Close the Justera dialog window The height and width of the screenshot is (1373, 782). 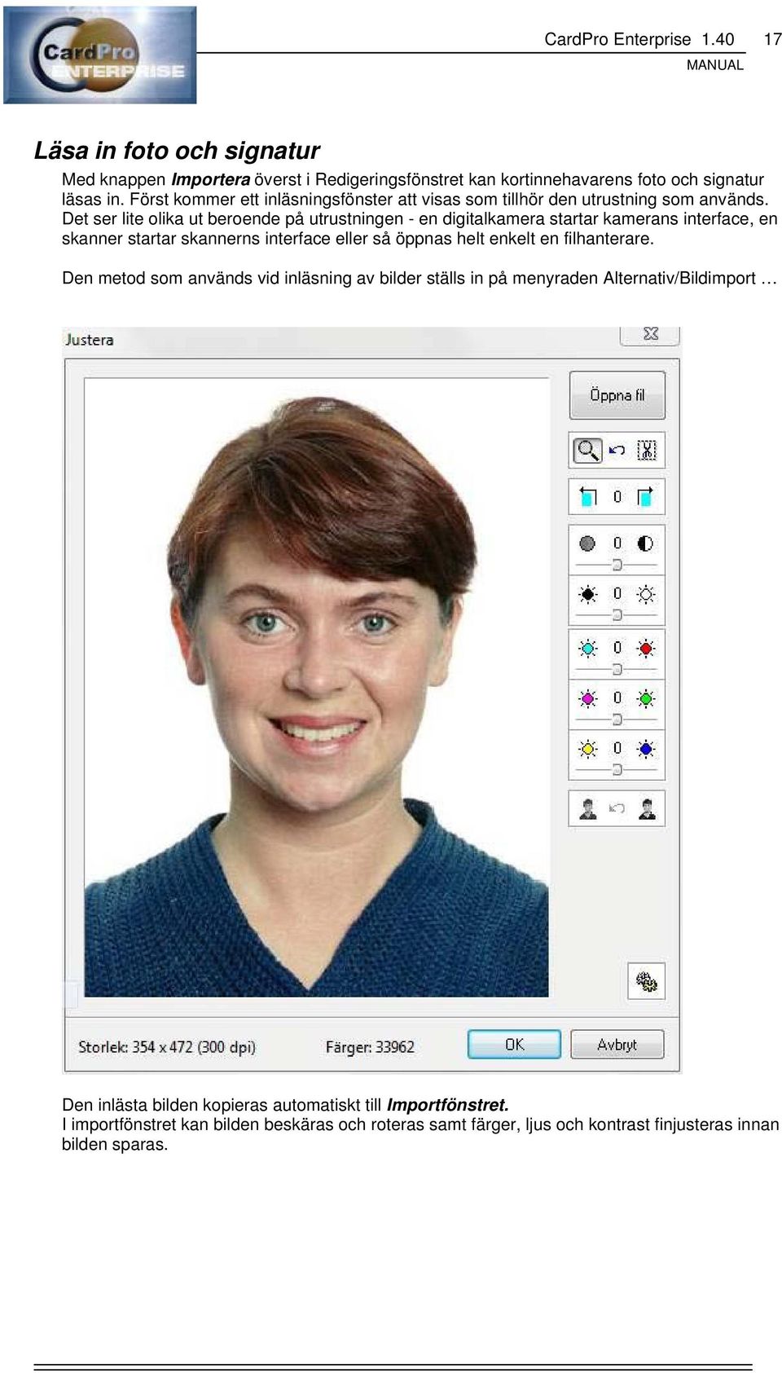[650, 334]
